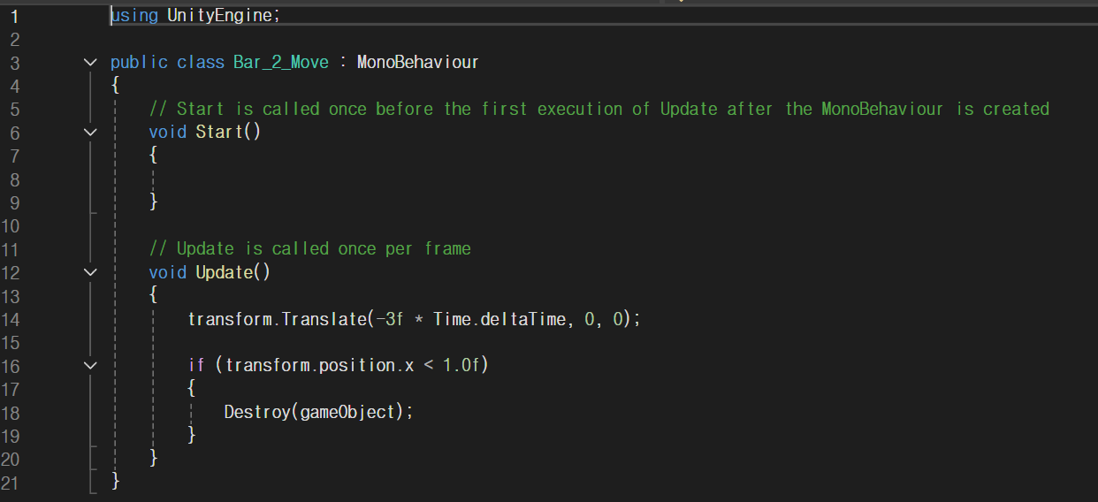Select line number 14 in gutter

(x=11, y=319)
